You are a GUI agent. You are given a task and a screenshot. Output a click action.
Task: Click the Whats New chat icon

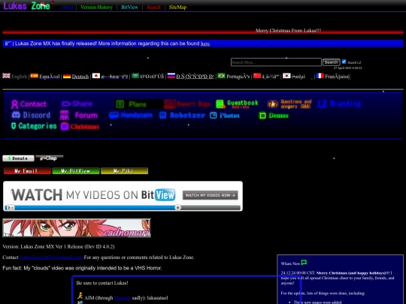[304, 263]
